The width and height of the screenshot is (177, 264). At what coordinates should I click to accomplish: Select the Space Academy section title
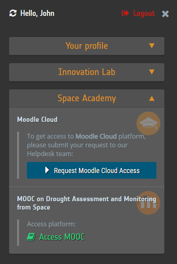[x=87, y=98]
